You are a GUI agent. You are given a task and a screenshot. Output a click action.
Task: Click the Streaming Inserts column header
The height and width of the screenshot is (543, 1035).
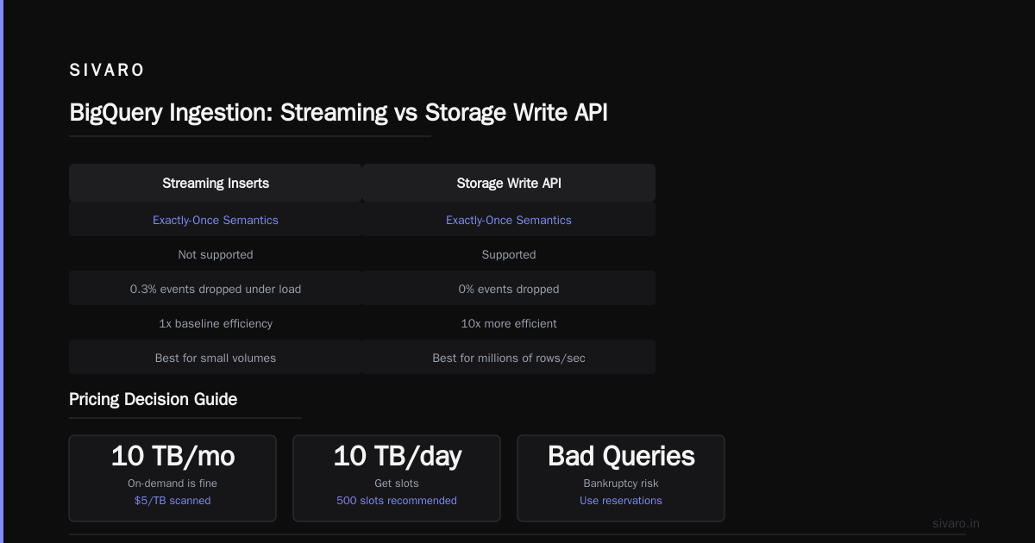[216, 183]
